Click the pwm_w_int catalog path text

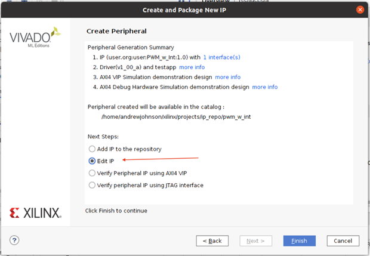coord(176,116)
